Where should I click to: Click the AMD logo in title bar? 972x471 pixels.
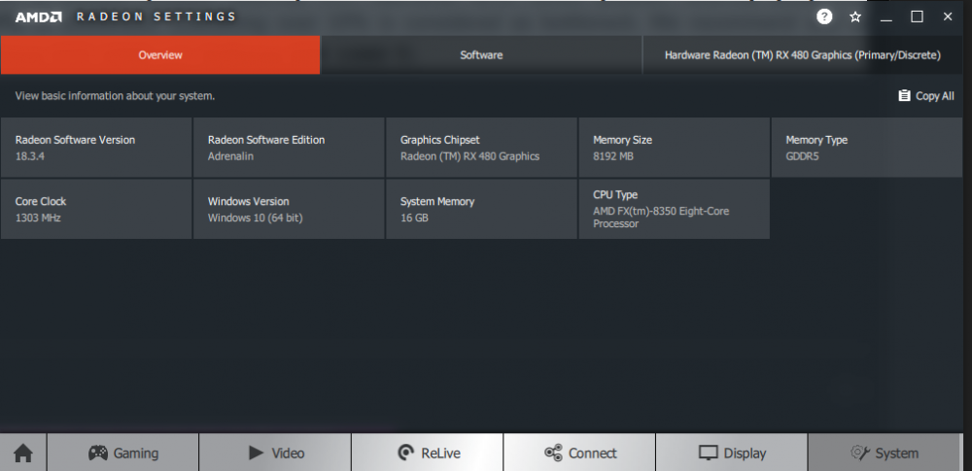tap(39, 17)
